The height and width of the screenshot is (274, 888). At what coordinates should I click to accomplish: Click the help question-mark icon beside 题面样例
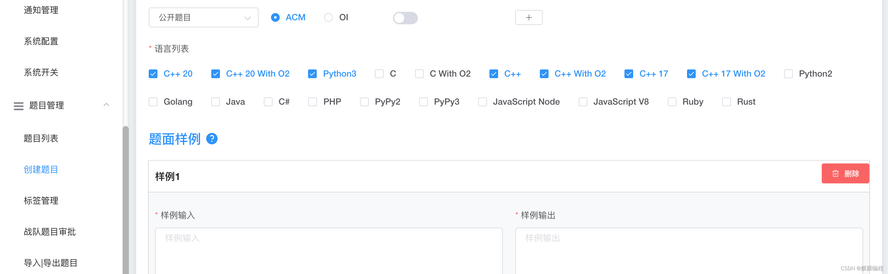[212, 139]
